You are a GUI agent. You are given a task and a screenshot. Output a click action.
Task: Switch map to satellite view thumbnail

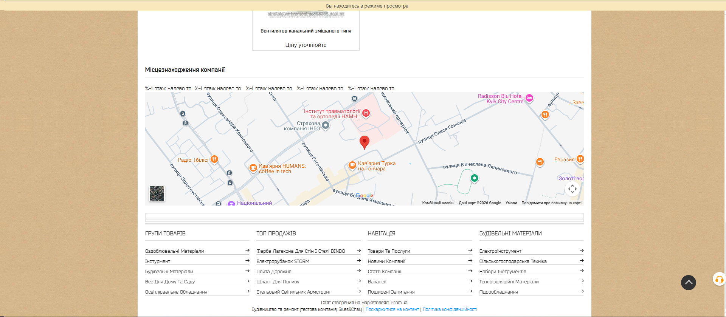pyautogui.click(x=157, y=193)
